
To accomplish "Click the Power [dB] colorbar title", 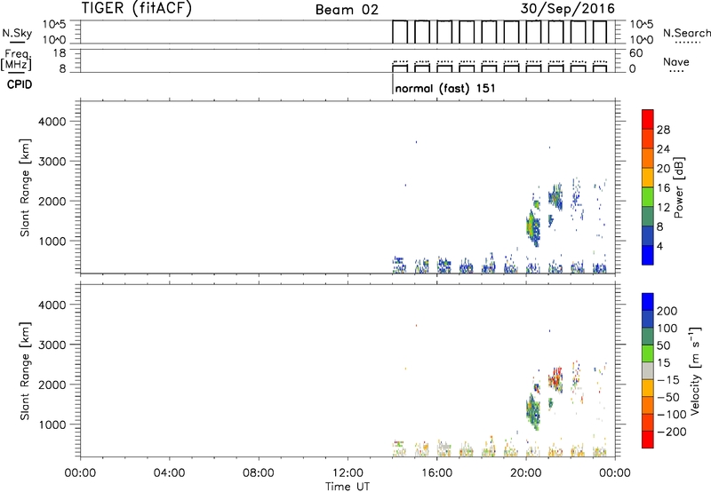I will point(678,187).
